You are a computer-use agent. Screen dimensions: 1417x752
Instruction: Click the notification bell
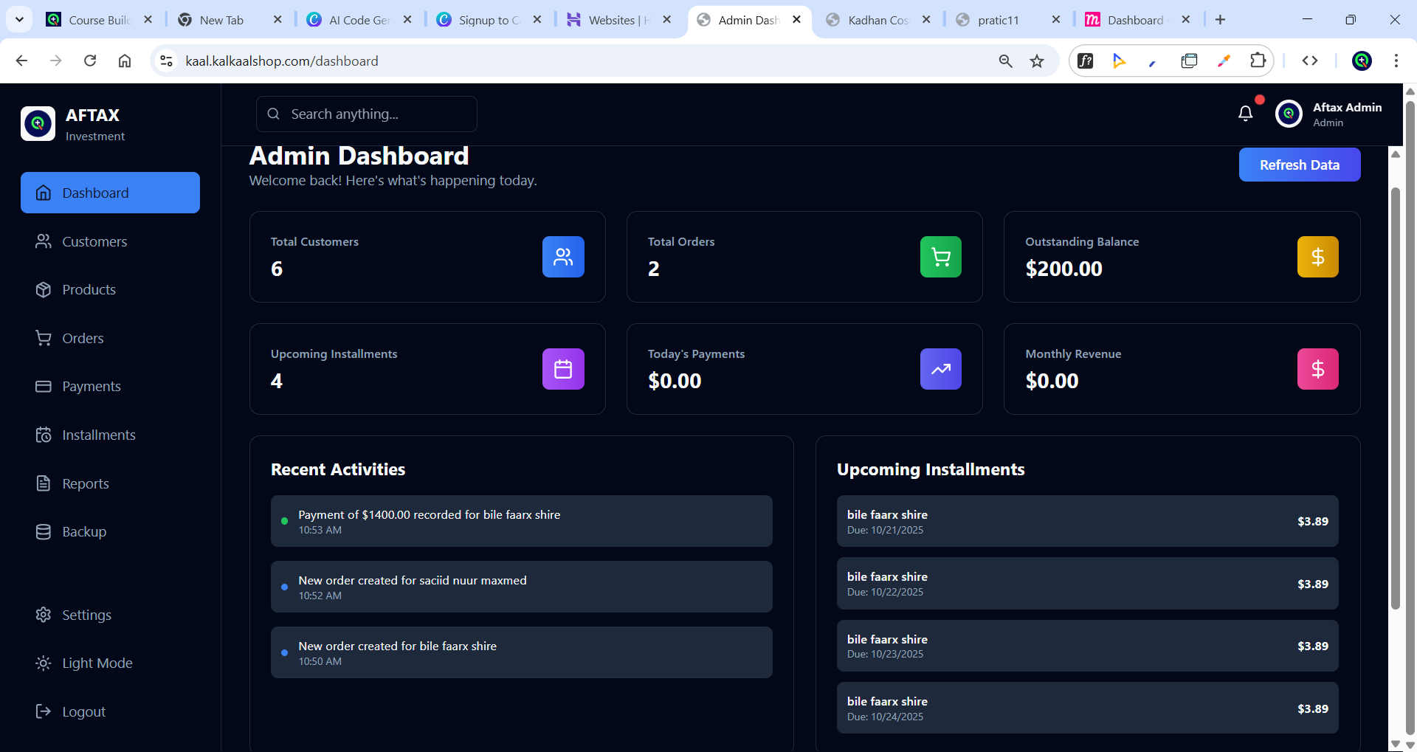1245,113
